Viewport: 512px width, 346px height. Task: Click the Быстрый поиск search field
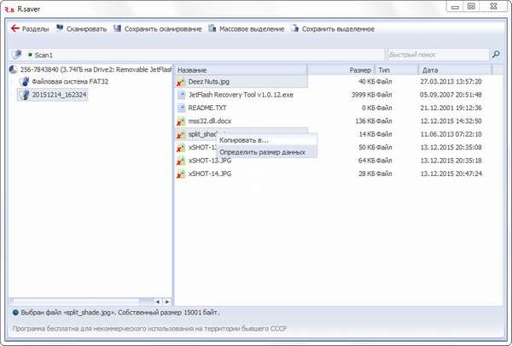pos(437,55)
